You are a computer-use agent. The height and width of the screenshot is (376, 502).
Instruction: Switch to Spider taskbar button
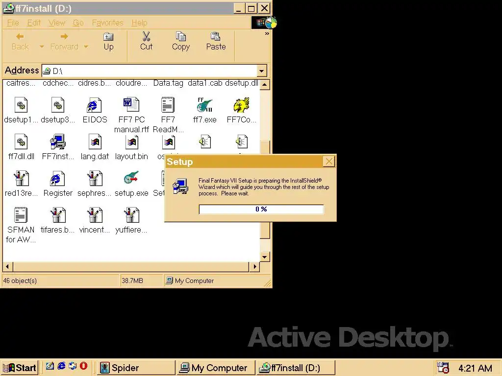tap(136, 368)
